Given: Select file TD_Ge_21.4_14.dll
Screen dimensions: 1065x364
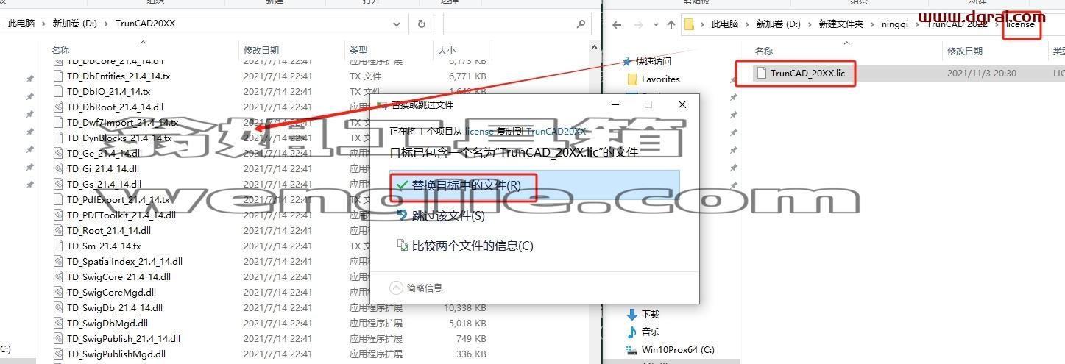Looking at the screenshot, I should pos(104,153).
